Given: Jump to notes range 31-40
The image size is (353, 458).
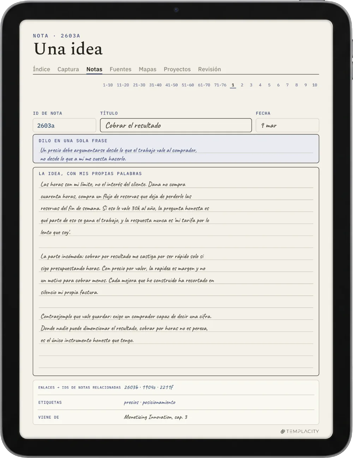Looking at the screenshot, I should tap(155, 85).
